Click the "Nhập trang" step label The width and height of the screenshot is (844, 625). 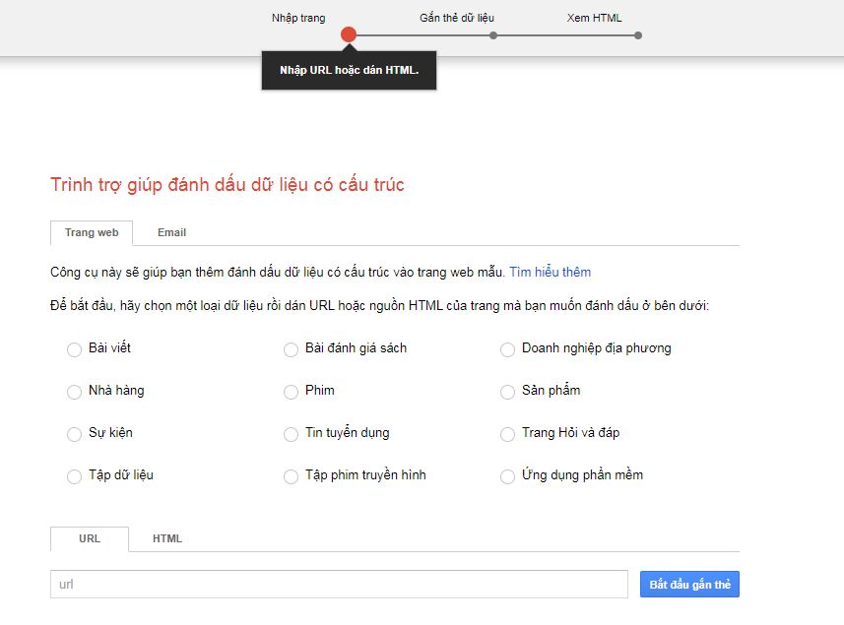[298, 18]
